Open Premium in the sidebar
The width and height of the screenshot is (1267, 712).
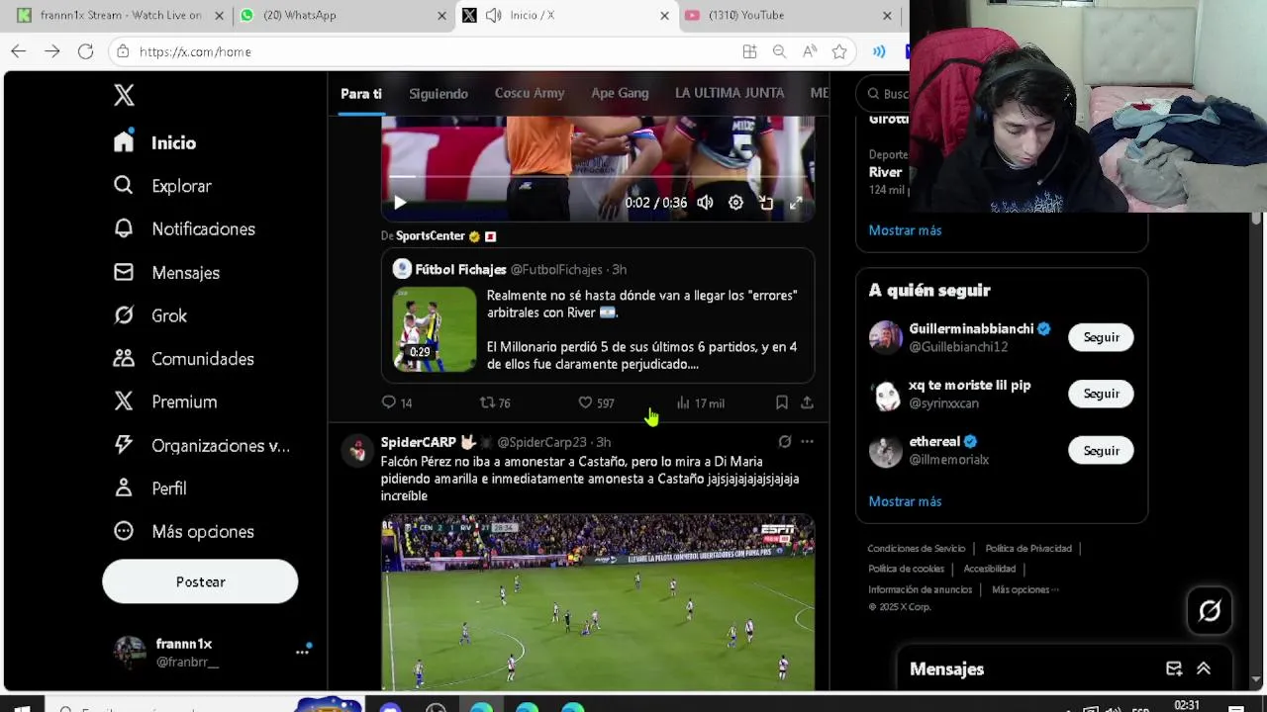(164, 401)
